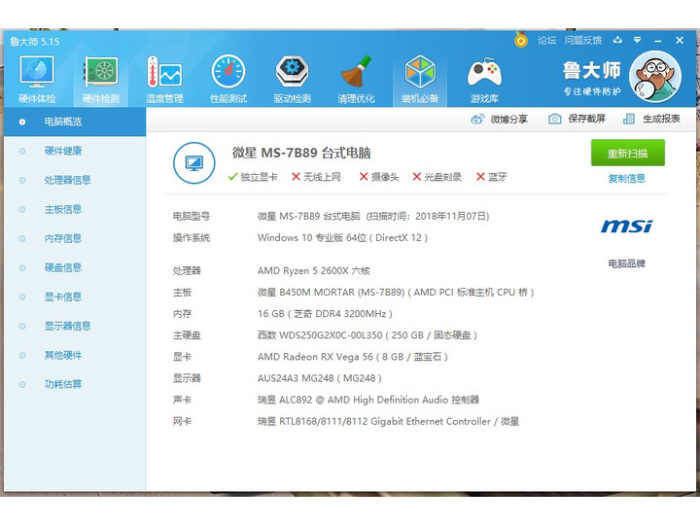Screen dimensions: 700x525
Task: Click the gold medal icon in title bar
Action: (520, 40)
